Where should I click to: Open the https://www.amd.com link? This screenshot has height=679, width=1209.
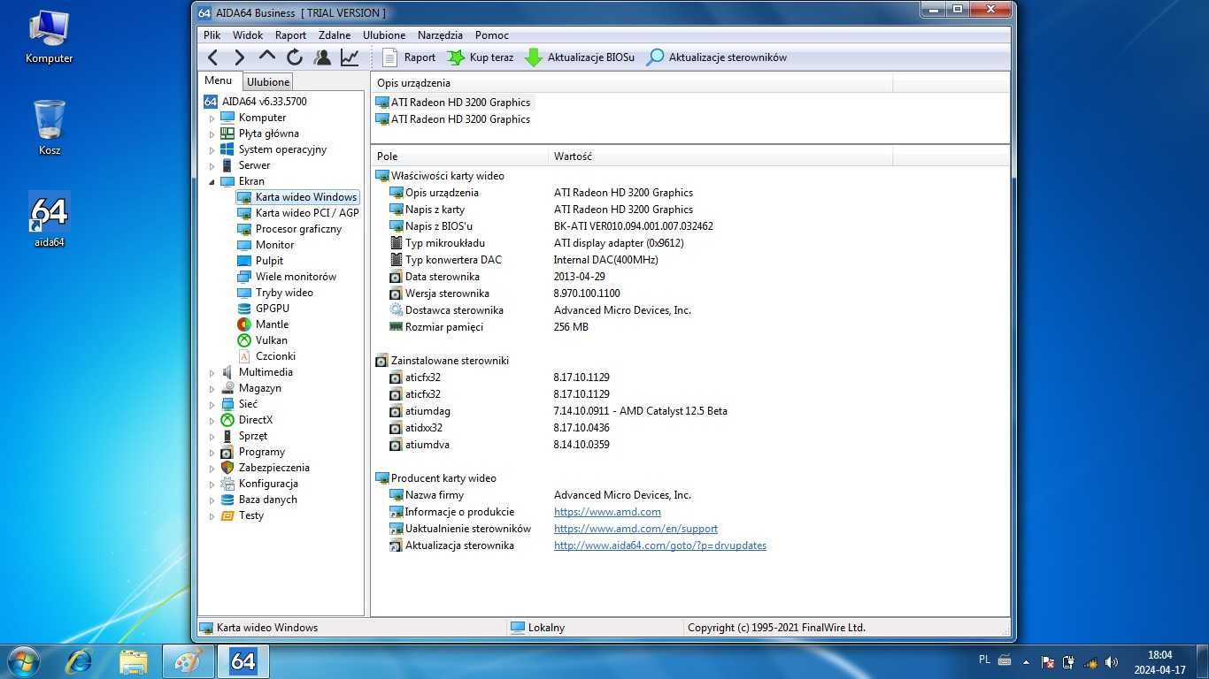(x=607, y=512)
